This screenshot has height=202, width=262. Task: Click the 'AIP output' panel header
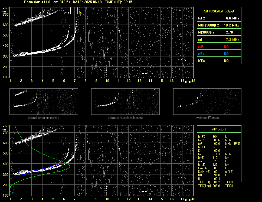click(219, 129)
